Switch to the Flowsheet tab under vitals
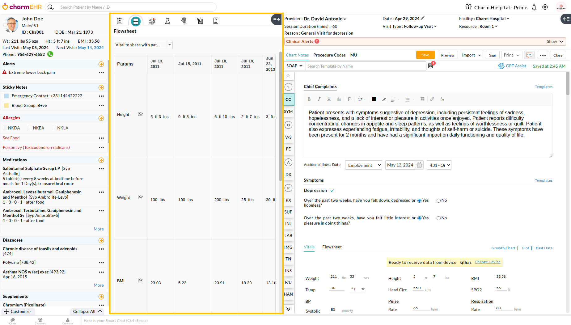This screenshot has width=571, height=325. [x=332, y=247]
